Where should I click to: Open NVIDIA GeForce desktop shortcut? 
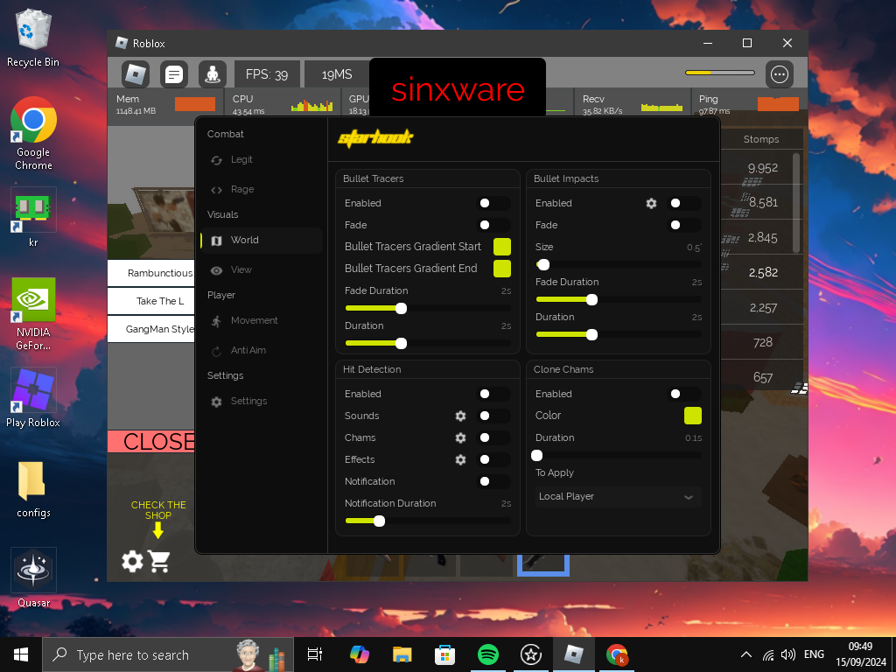pos(33,314)
